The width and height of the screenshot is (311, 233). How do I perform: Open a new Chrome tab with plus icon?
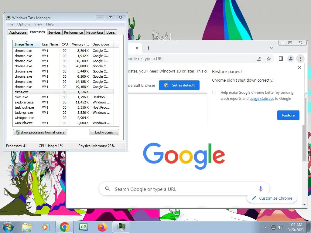point(149,48)
